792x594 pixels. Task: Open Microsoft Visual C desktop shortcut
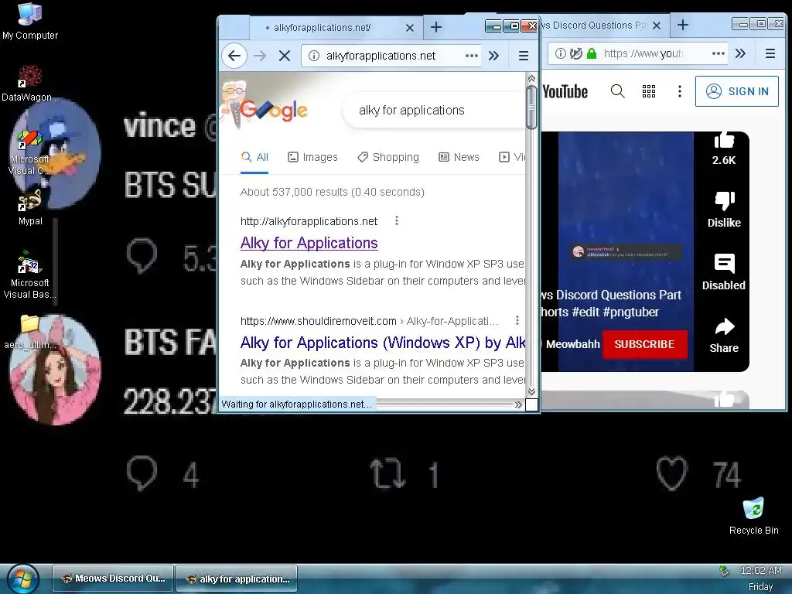[30, 152]
